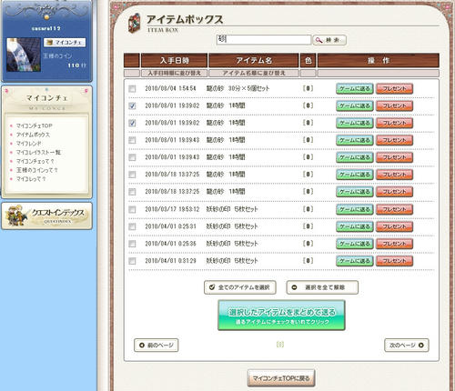
Task: Click the user avatar thumbnail
Action: click(24, 55)
